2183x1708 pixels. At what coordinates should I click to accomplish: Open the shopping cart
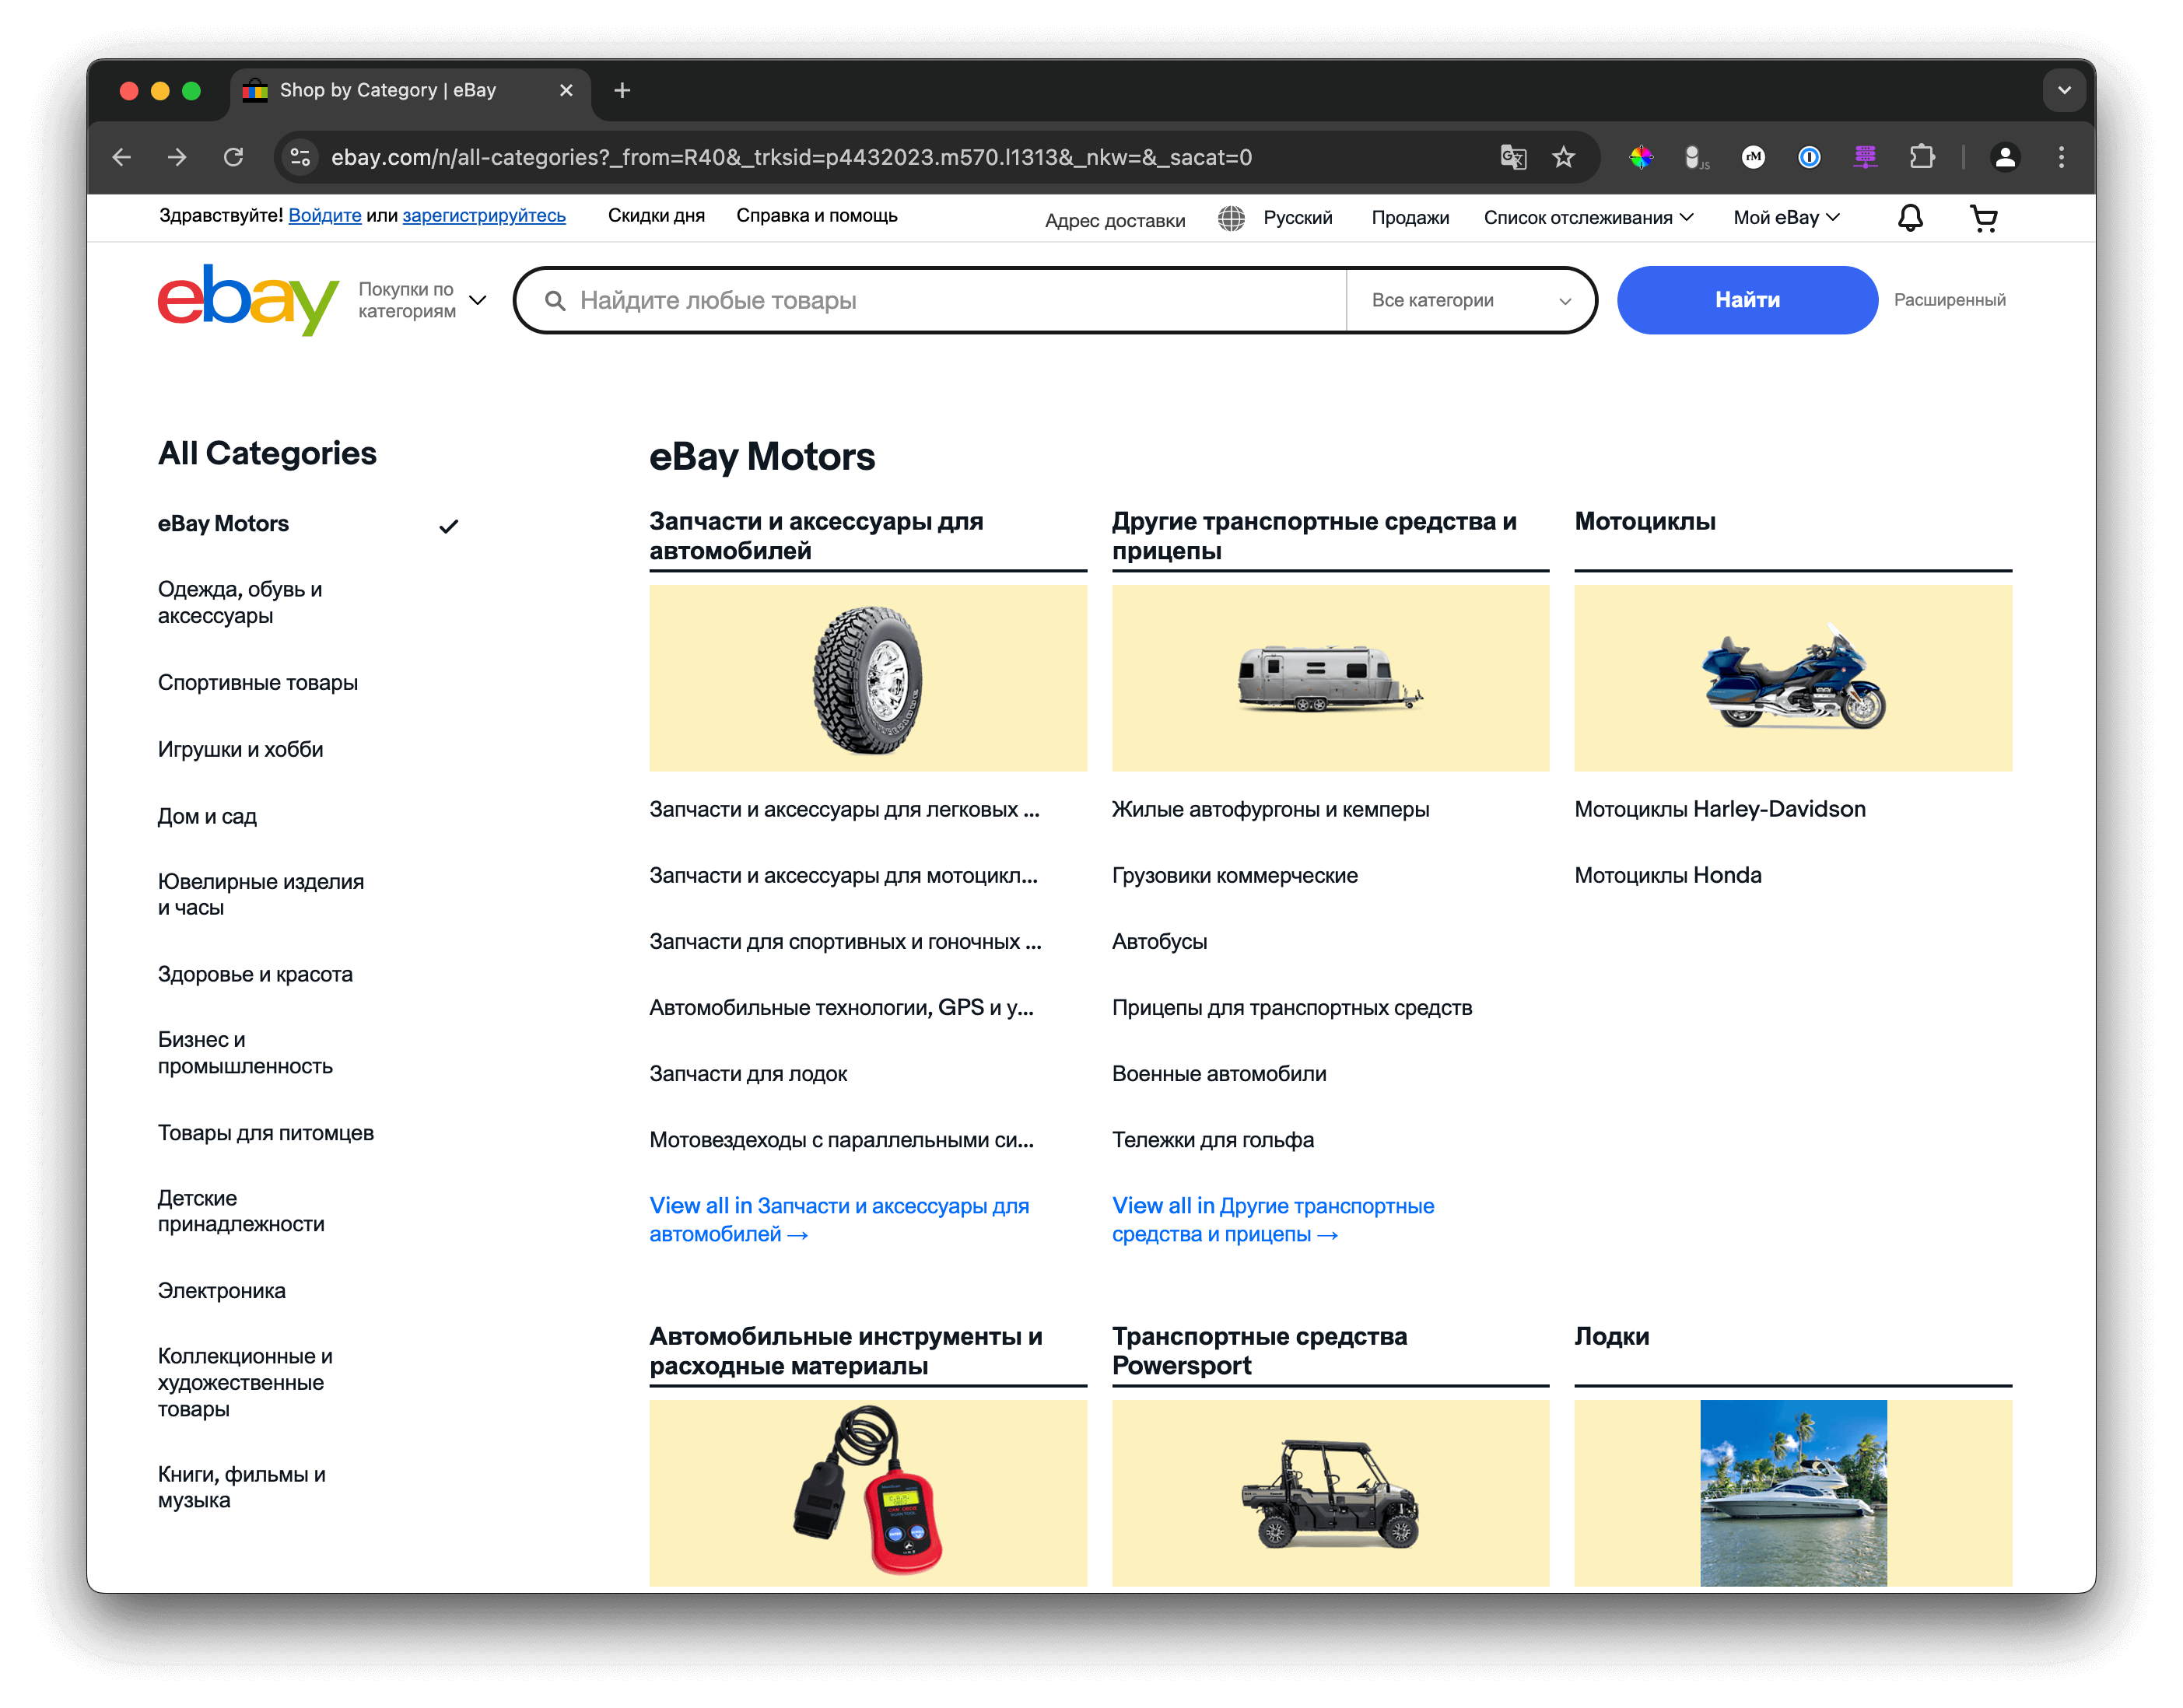coord(1983,217)
